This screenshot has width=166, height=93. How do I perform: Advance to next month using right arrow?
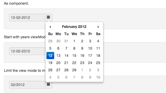(98, 27)
